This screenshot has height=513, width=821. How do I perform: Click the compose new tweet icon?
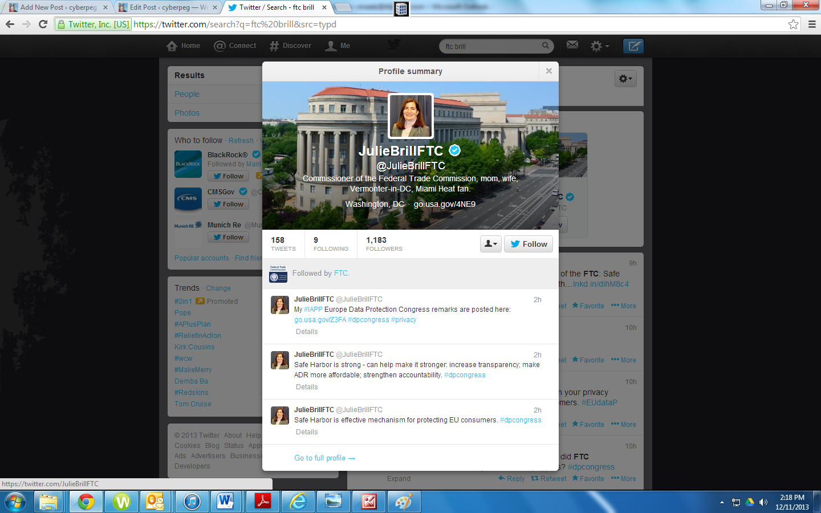tap(633, 46)
